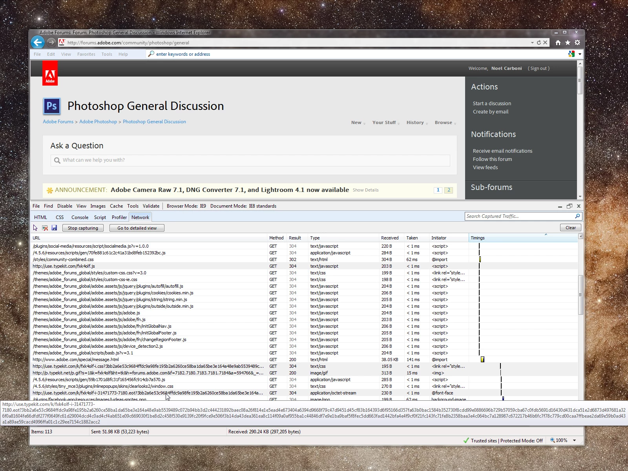Screen dimensions: 628x471
Task: Click the Photoshop Ps icon
Action: point(51,106)
